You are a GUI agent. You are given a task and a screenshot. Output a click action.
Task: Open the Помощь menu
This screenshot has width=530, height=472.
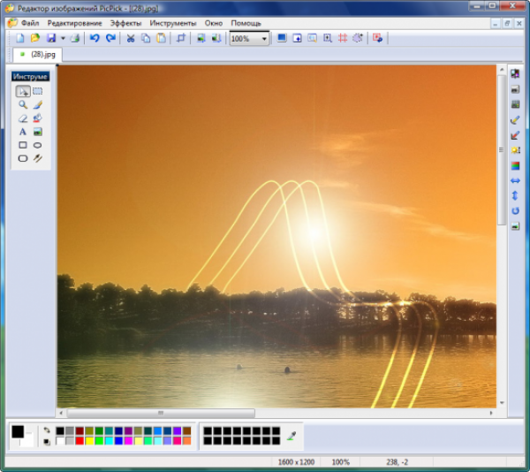(246, 23)
